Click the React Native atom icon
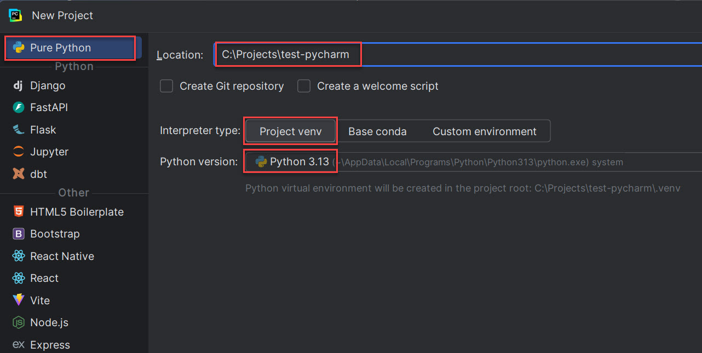This screenshot has height=353, width=702. click(x=19, y=256)
